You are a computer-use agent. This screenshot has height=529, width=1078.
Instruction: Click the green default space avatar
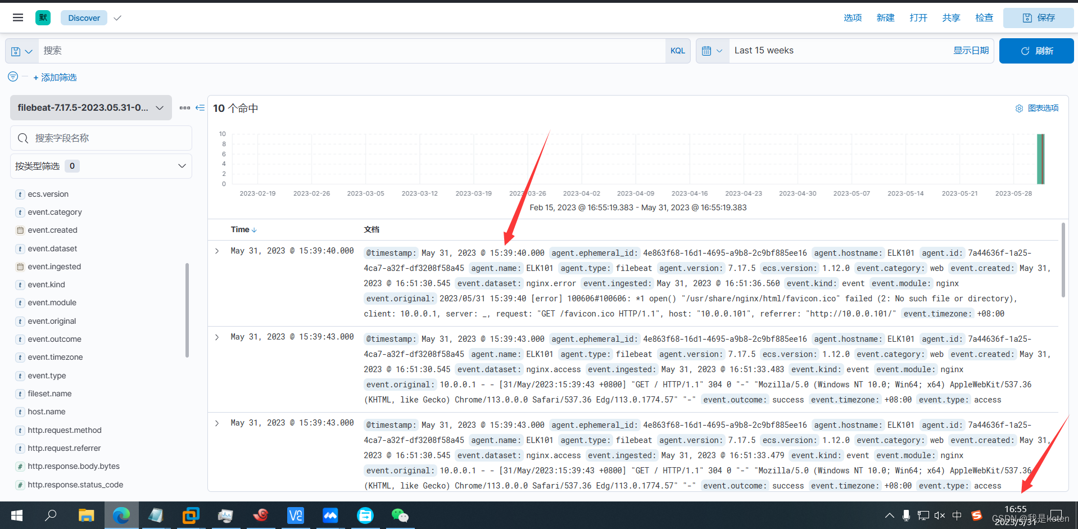click(43, 17)
